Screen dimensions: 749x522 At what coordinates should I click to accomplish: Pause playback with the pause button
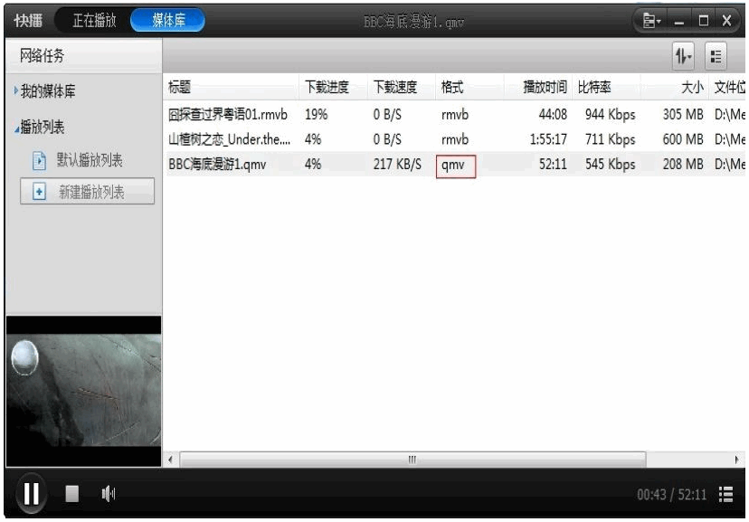click(x=32, y=493)
